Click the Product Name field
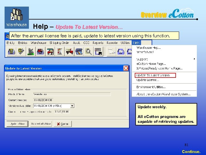Image resolution: width=206 pixels, height=155 pixels. pyautogui.click(x=72, y=94)
